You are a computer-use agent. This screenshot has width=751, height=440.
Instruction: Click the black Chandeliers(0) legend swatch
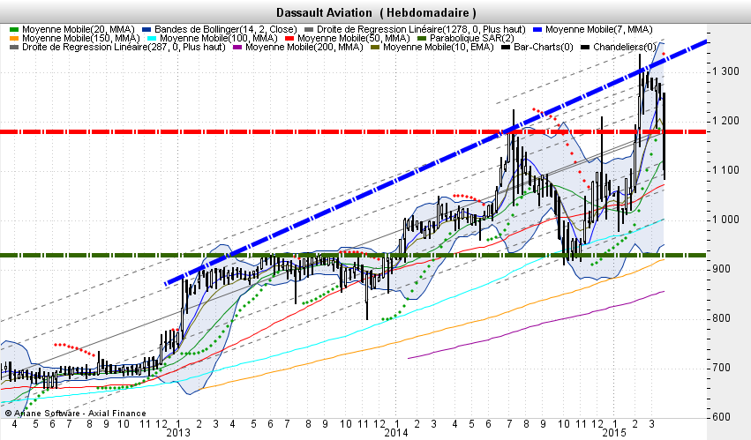(585, 47)
